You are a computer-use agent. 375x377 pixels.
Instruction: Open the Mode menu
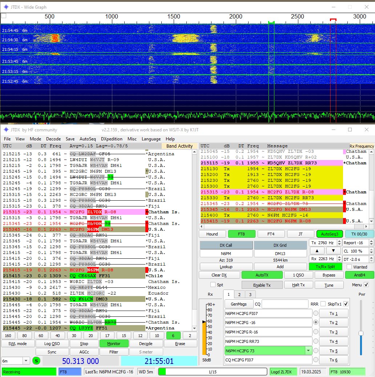click(x=35, y=139)
